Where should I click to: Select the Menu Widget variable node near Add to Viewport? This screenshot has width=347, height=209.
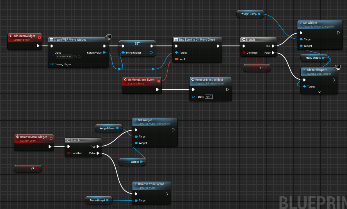[314, 58]
